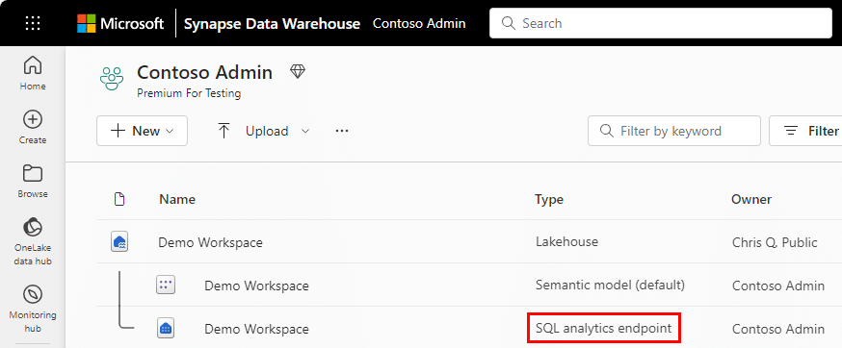Open the Filter button
The image size is (842, 348).
click(805, 131)
